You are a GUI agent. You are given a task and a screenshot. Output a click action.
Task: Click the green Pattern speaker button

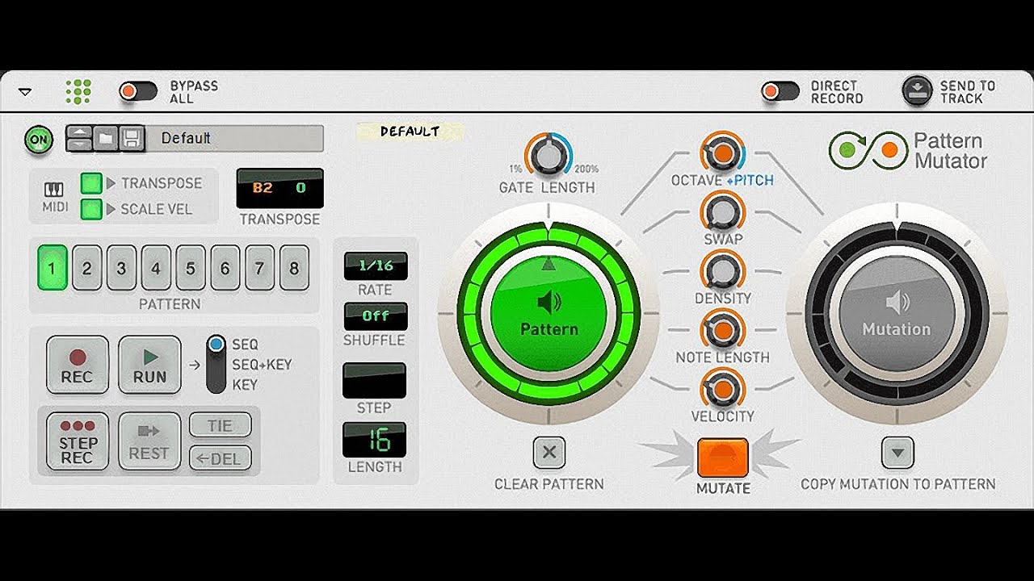pos(549,315)
